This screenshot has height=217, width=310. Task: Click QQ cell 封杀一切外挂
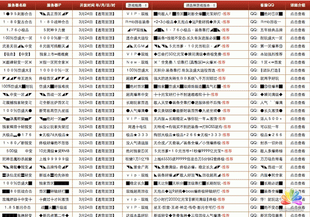[271, 143]
